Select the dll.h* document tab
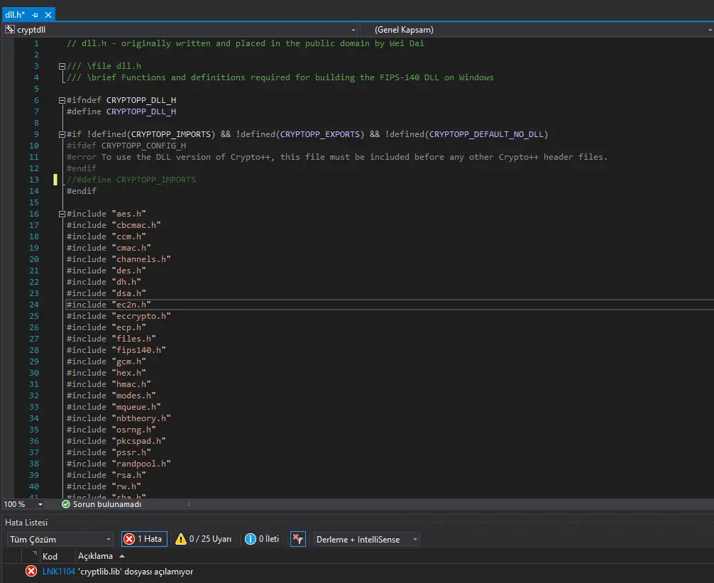Image resolution: width=714 pixels, height=583 pixels. click(x=15, y=15)
